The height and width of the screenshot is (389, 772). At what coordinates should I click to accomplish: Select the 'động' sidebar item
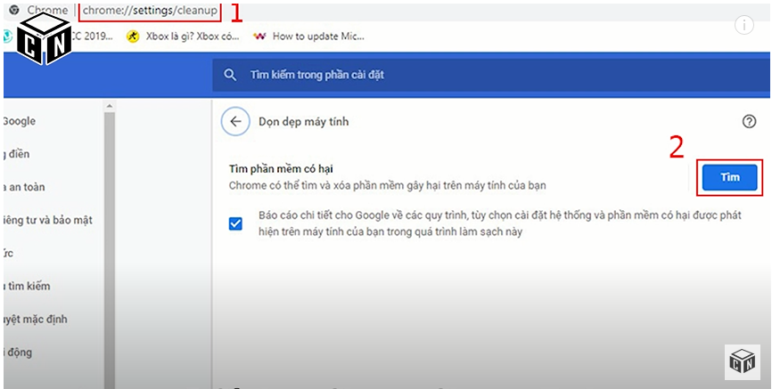18,352
